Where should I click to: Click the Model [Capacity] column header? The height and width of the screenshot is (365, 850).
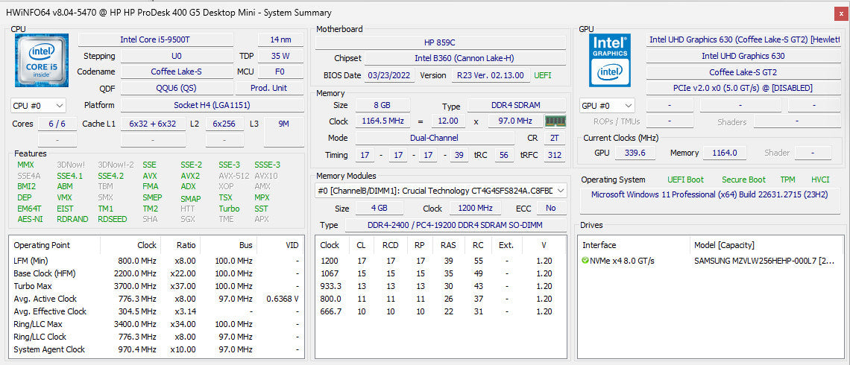(x=766, y=245)
